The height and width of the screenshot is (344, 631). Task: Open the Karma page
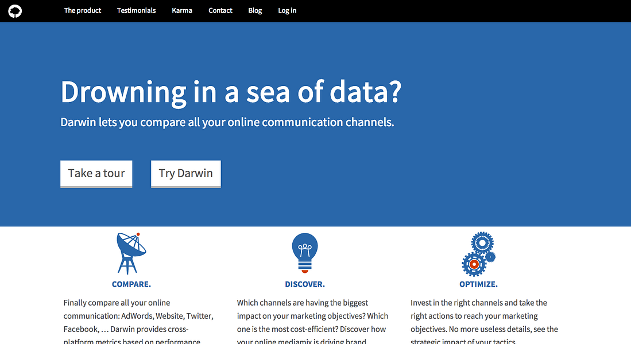tap(182, 10)
